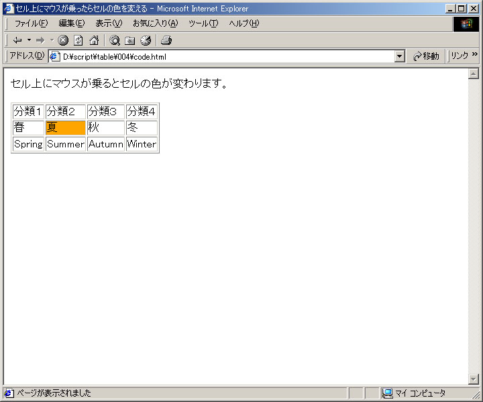Open the ヘルプ(H) menu
483x402 pixels.
[x=244, y=23]
